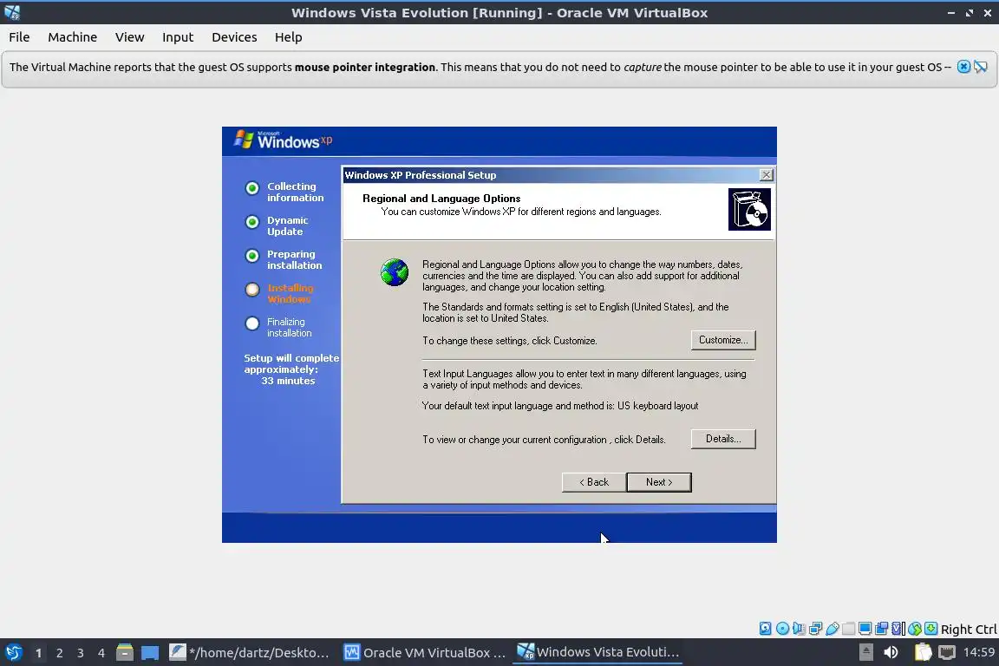This screenshot has height=666, width=999.
Task: Click the Installing Windows step indicator
Action: tap(252, 290)
